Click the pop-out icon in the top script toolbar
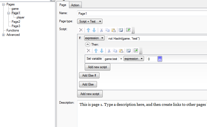The width and height of the screenshot is (207, 127). pyautogui.click(x=128, y=30)
